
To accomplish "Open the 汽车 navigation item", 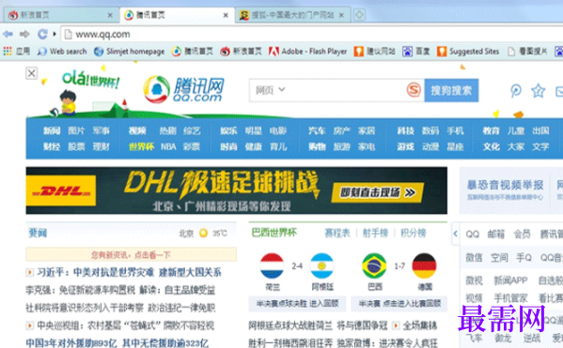I will pos(317,130).
